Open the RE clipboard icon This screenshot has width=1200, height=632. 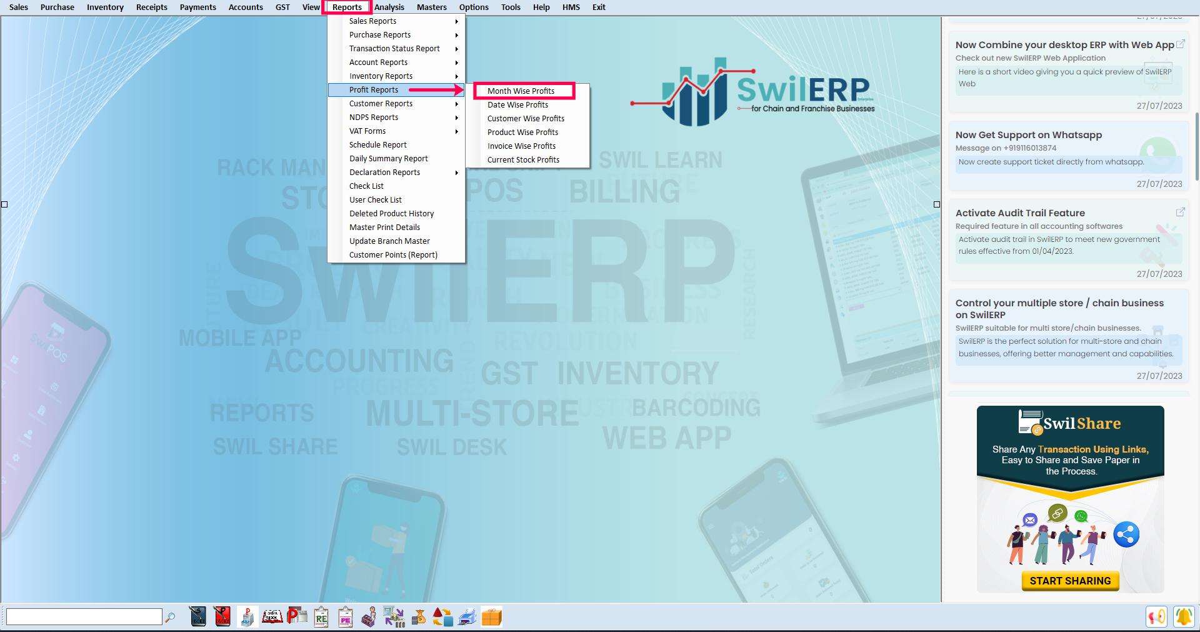321,616
